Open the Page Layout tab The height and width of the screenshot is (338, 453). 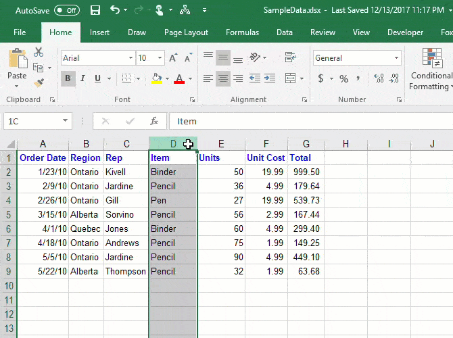pyautogui.click(x=186, y=32)
